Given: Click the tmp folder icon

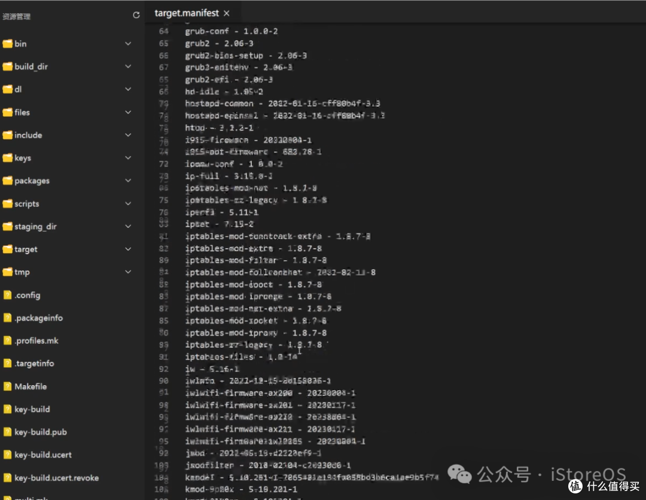Looking at the screenshot, I should [x=7, y=272].
